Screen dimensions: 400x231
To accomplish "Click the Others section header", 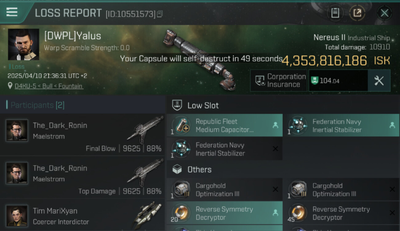I will [199, 170].
